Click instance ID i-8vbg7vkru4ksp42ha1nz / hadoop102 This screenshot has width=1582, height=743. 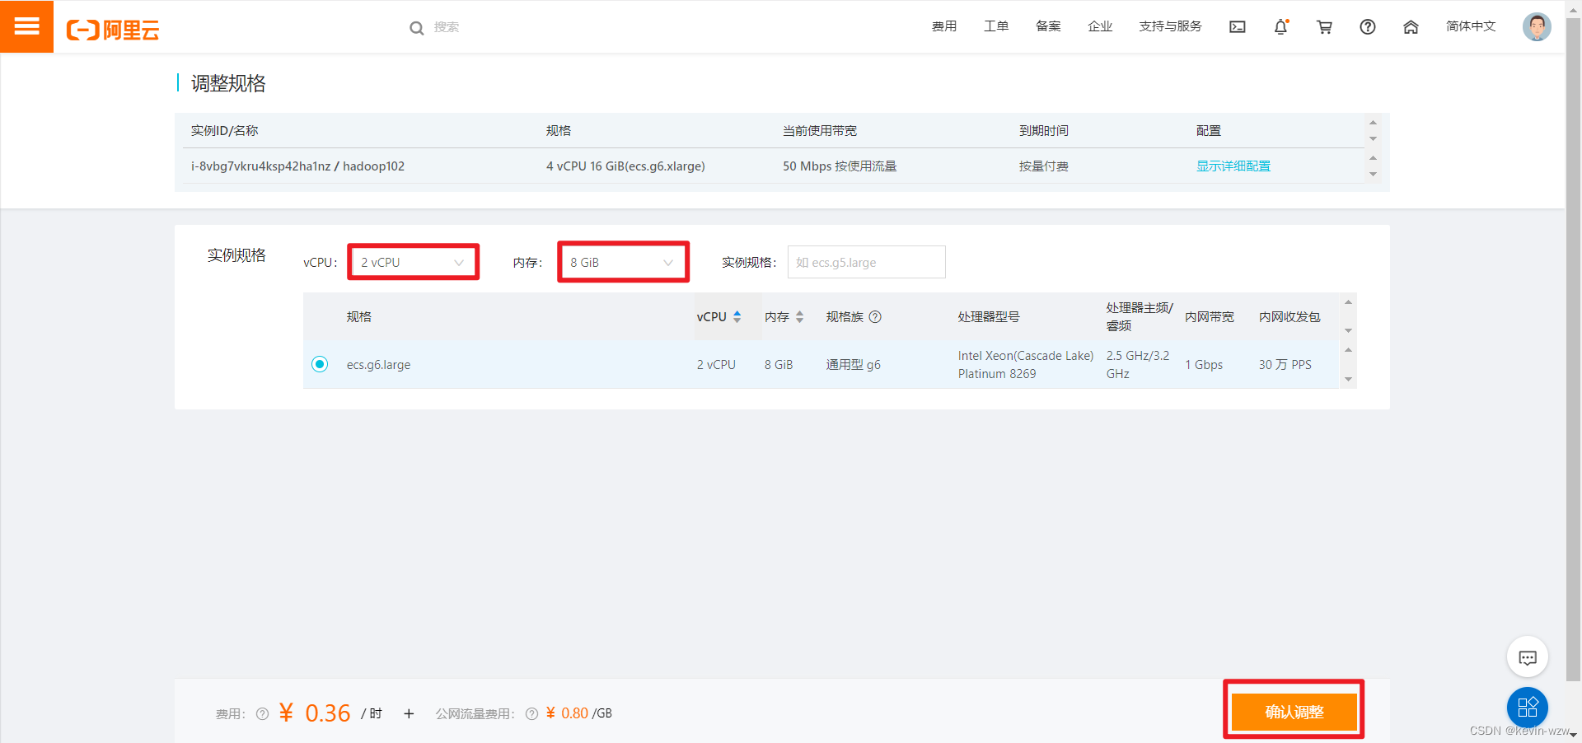tap(297, 166)
